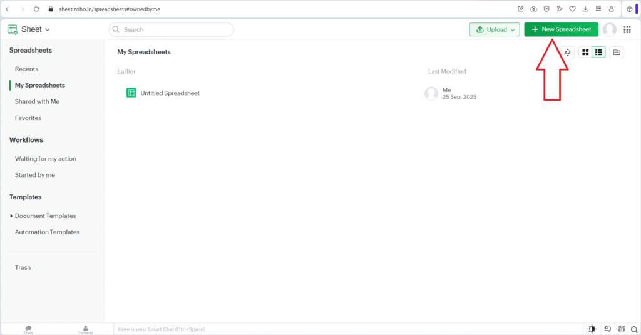Click the search magnifier icon in the search box
The width and height of the screenshot is (641, 335).
[x=116, y=29]
